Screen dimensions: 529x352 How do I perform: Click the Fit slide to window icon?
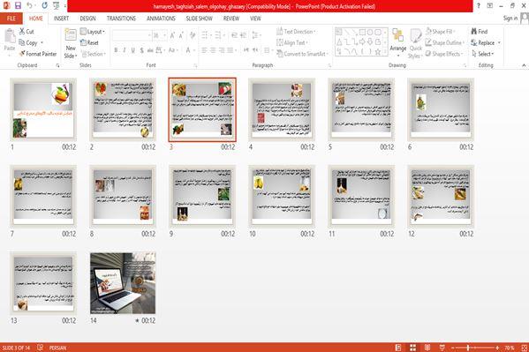click(525, 348)
